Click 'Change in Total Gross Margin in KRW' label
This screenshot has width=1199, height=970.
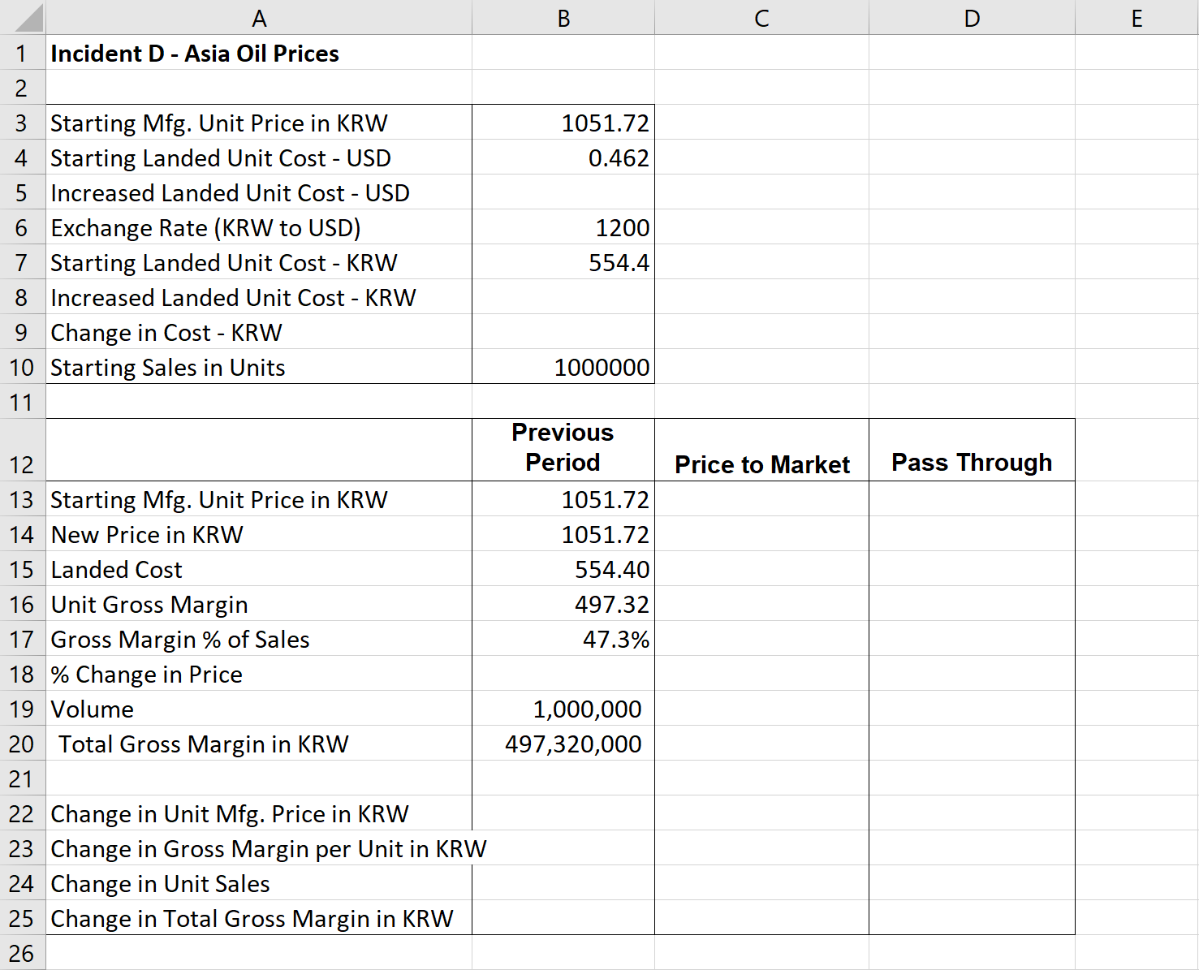(252, 919)
